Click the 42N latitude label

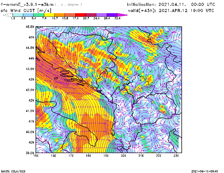(31, 100)
